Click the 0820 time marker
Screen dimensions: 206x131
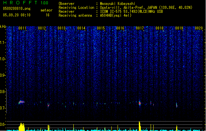point(199,28)
